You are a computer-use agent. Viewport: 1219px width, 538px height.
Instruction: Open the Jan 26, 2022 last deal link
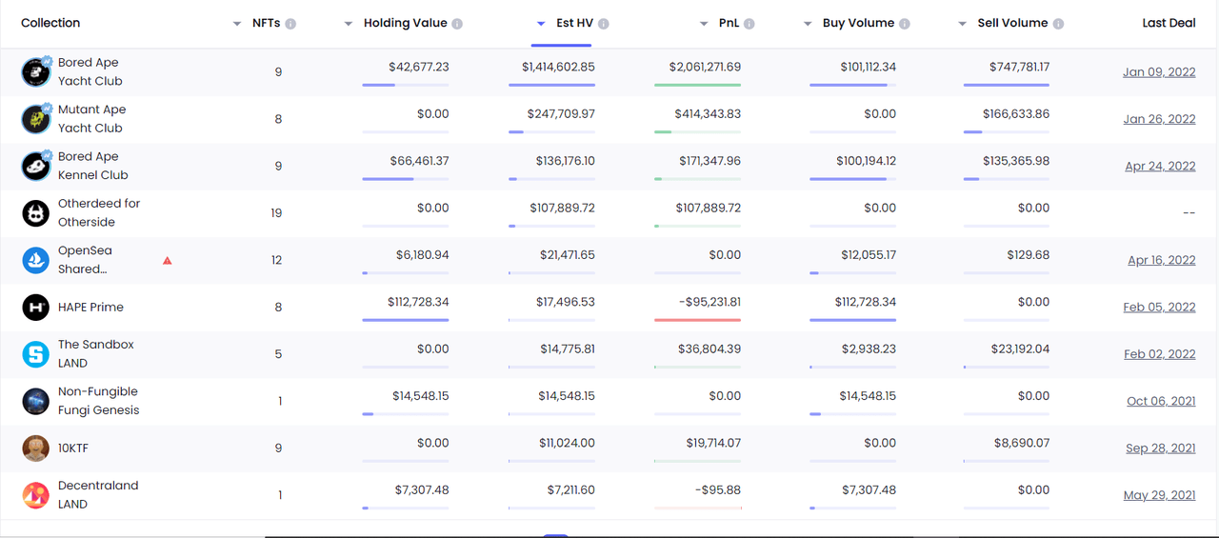coord(1159,119)
